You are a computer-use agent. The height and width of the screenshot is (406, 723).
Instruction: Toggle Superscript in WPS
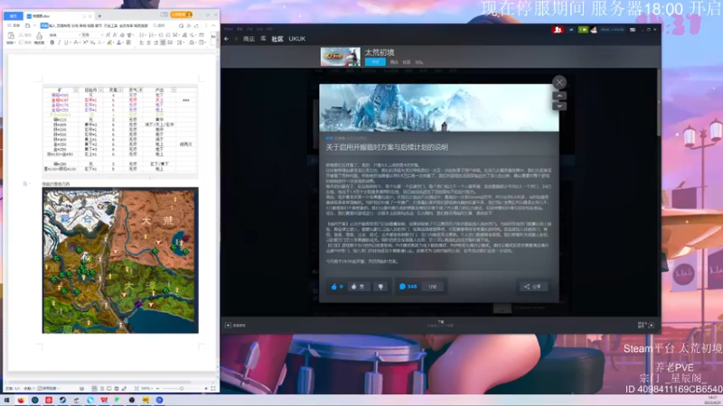(85, 42)
